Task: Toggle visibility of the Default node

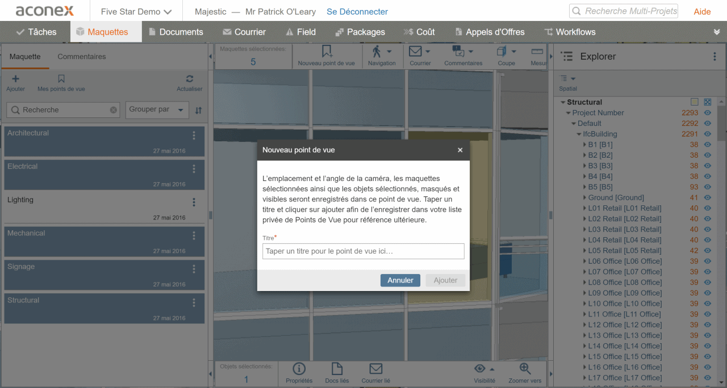Action: [708, 124]
